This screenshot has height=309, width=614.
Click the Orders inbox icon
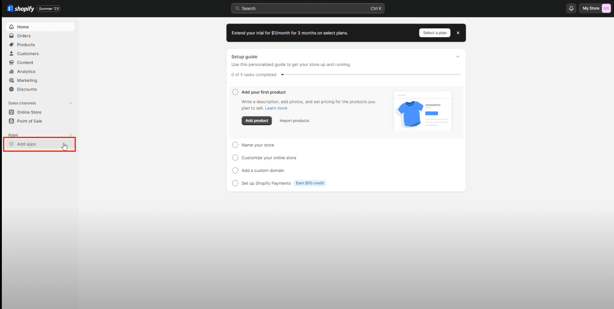(11, 36)
